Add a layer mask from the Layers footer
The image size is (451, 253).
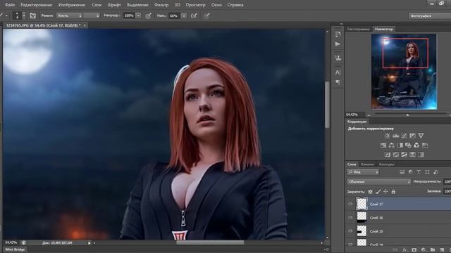click(414, 250)
